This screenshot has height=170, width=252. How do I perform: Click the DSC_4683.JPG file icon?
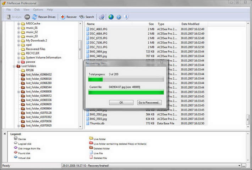pos(88,29)
